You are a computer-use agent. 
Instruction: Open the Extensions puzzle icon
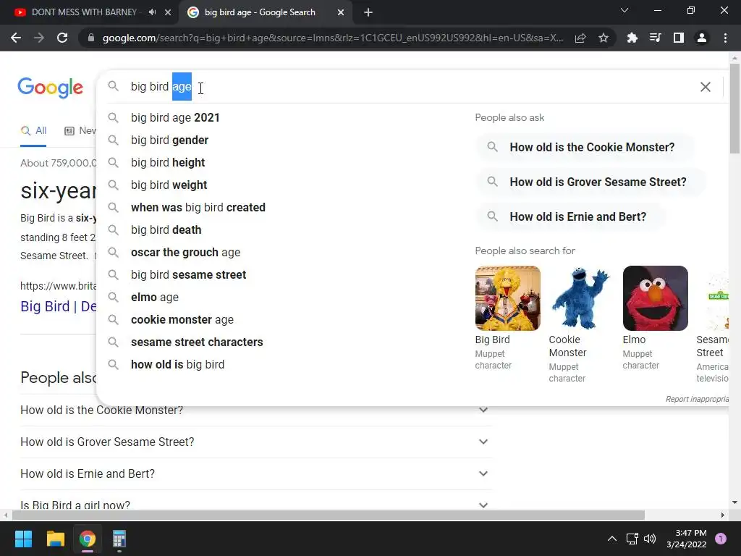click(632, 38)
